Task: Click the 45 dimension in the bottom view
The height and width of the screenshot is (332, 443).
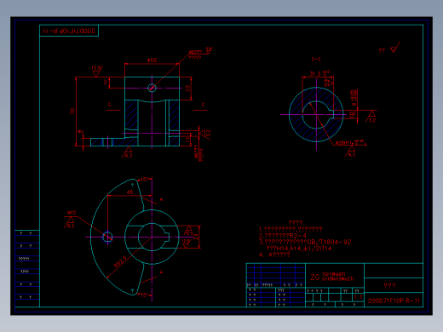Action: [129, 192]
